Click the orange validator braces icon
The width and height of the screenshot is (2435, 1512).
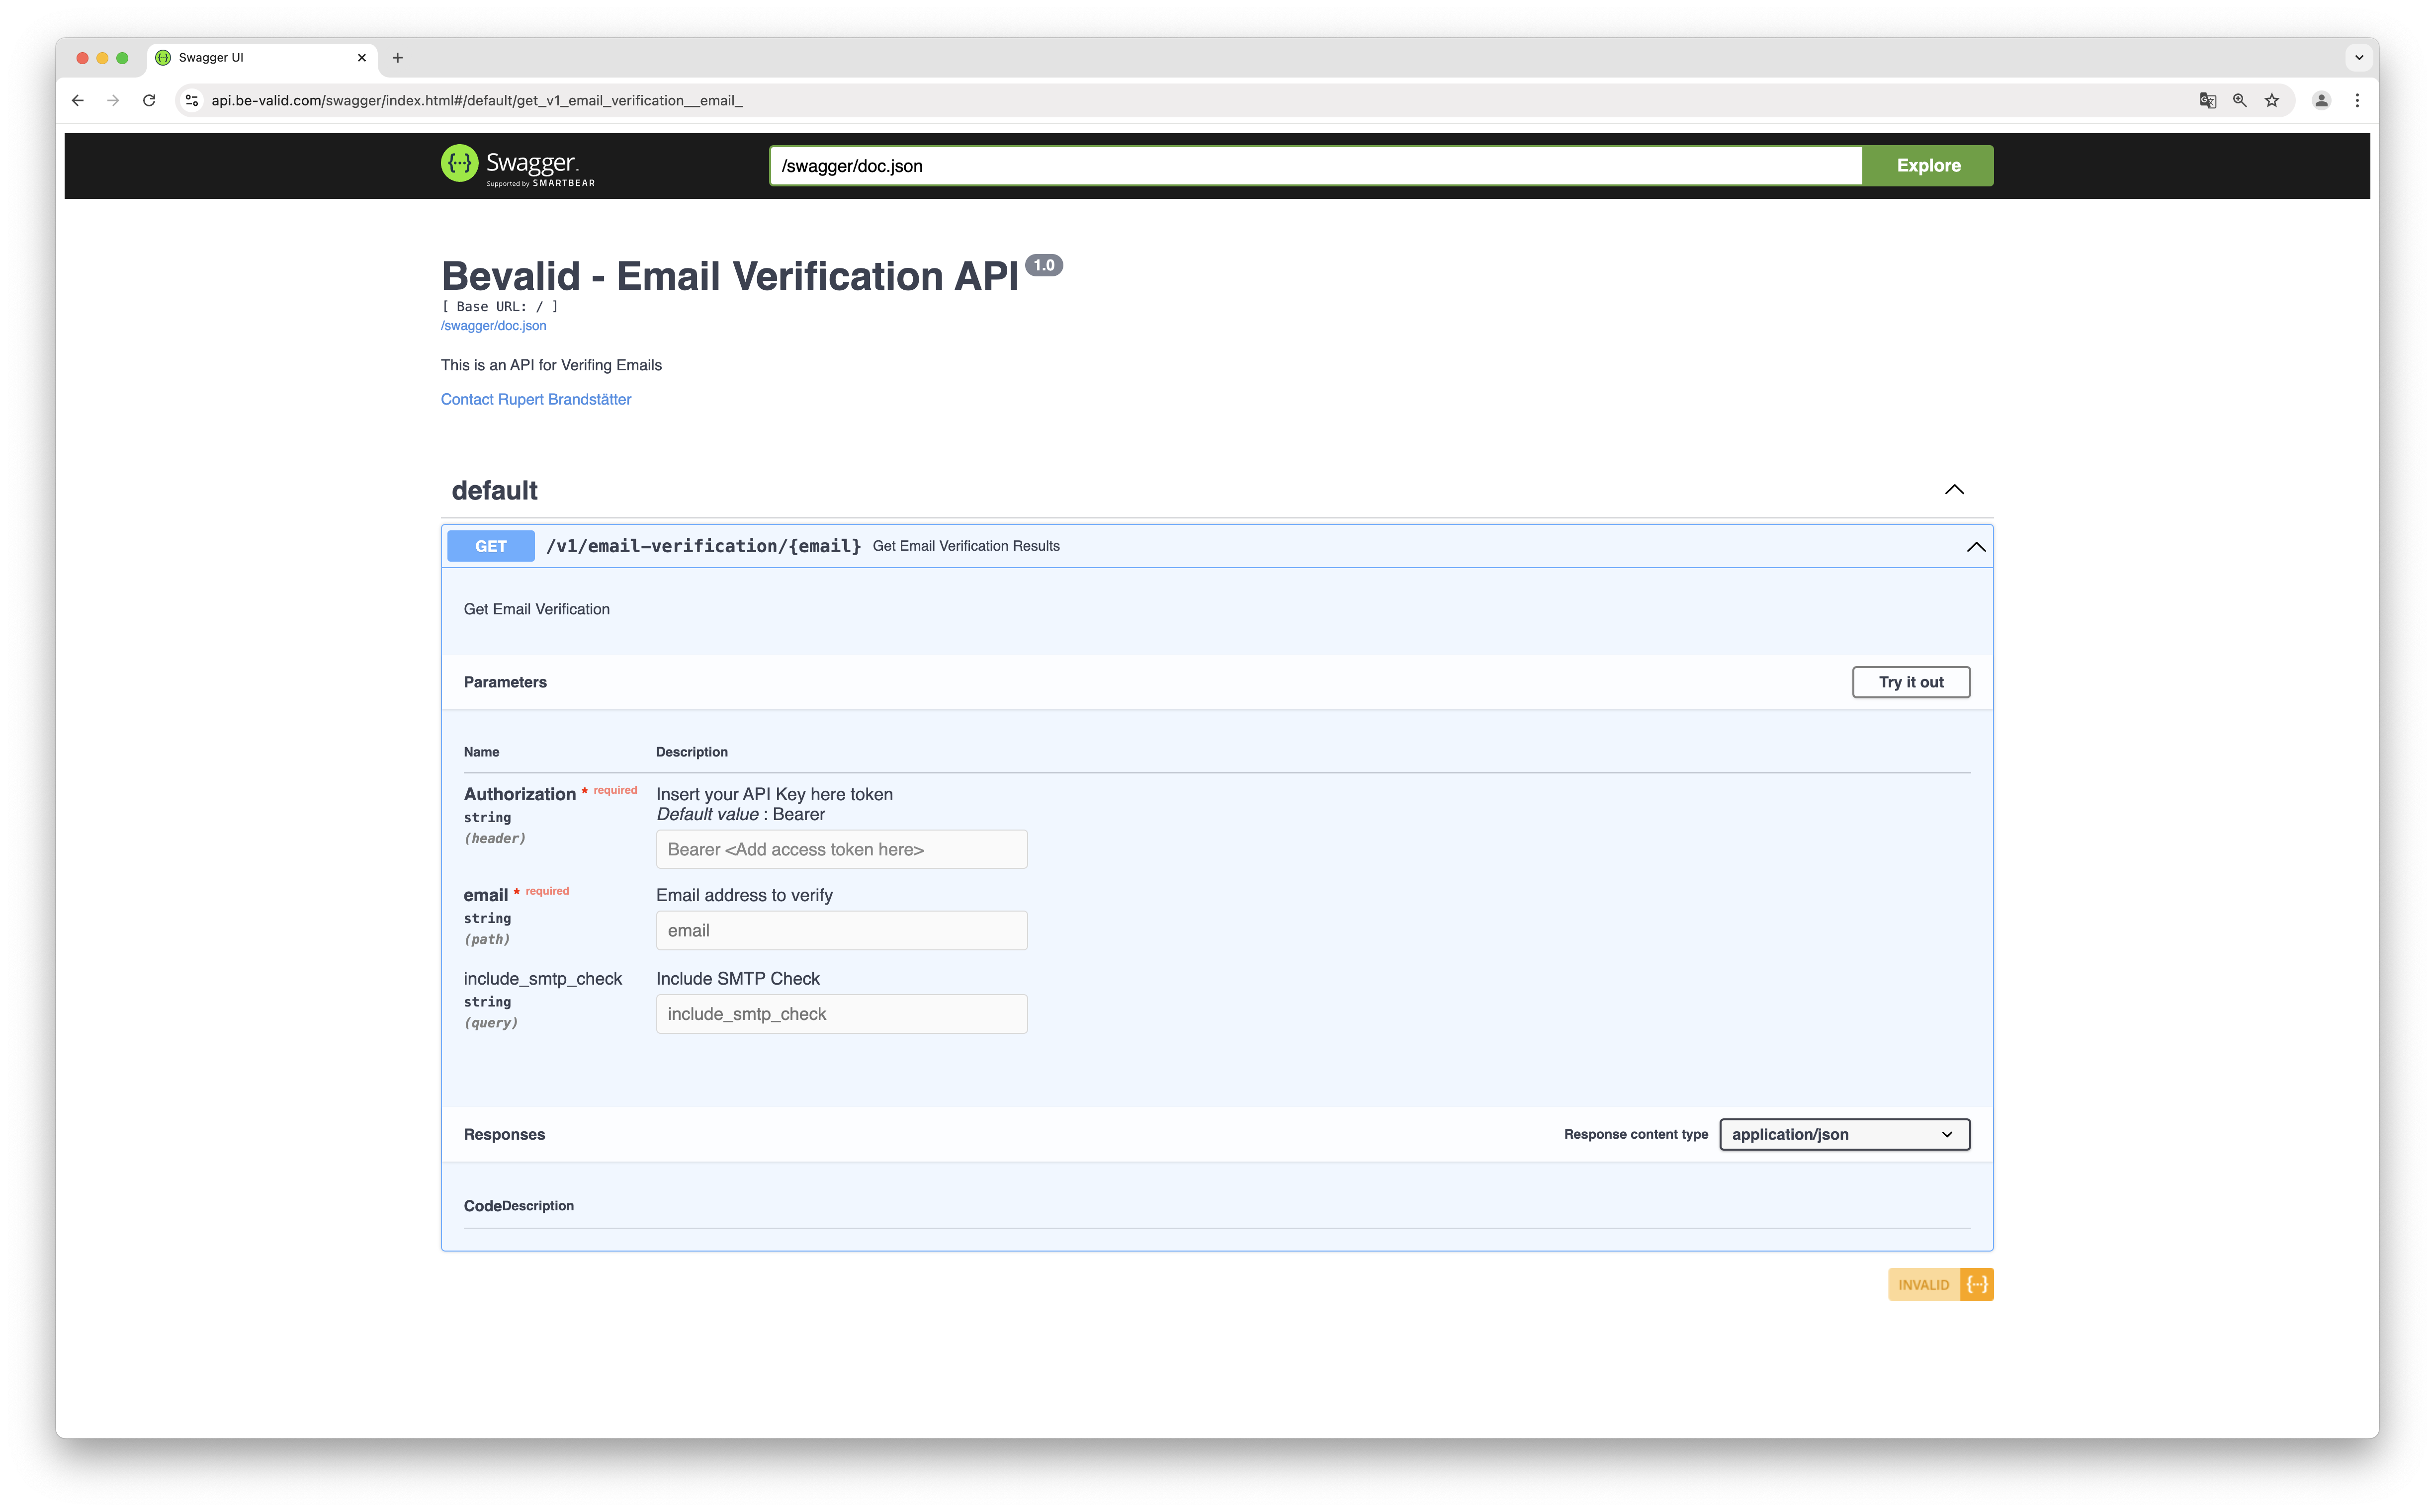tap(1977, 1284)
